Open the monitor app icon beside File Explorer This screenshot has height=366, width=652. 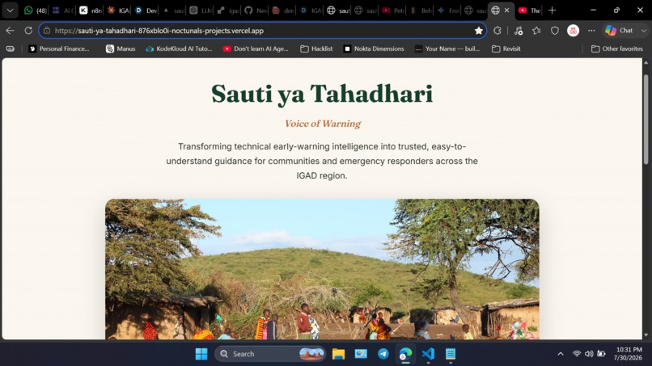point(361,354)
